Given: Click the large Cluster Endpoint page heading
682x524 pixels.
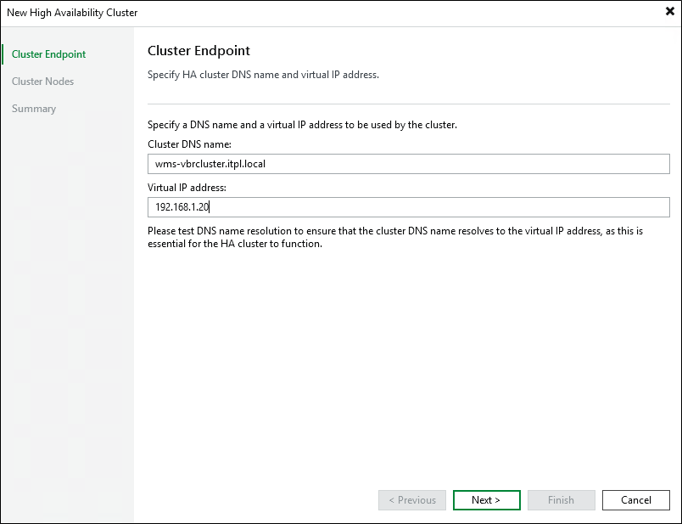Looking at the screenshot, I should (198, 52).
